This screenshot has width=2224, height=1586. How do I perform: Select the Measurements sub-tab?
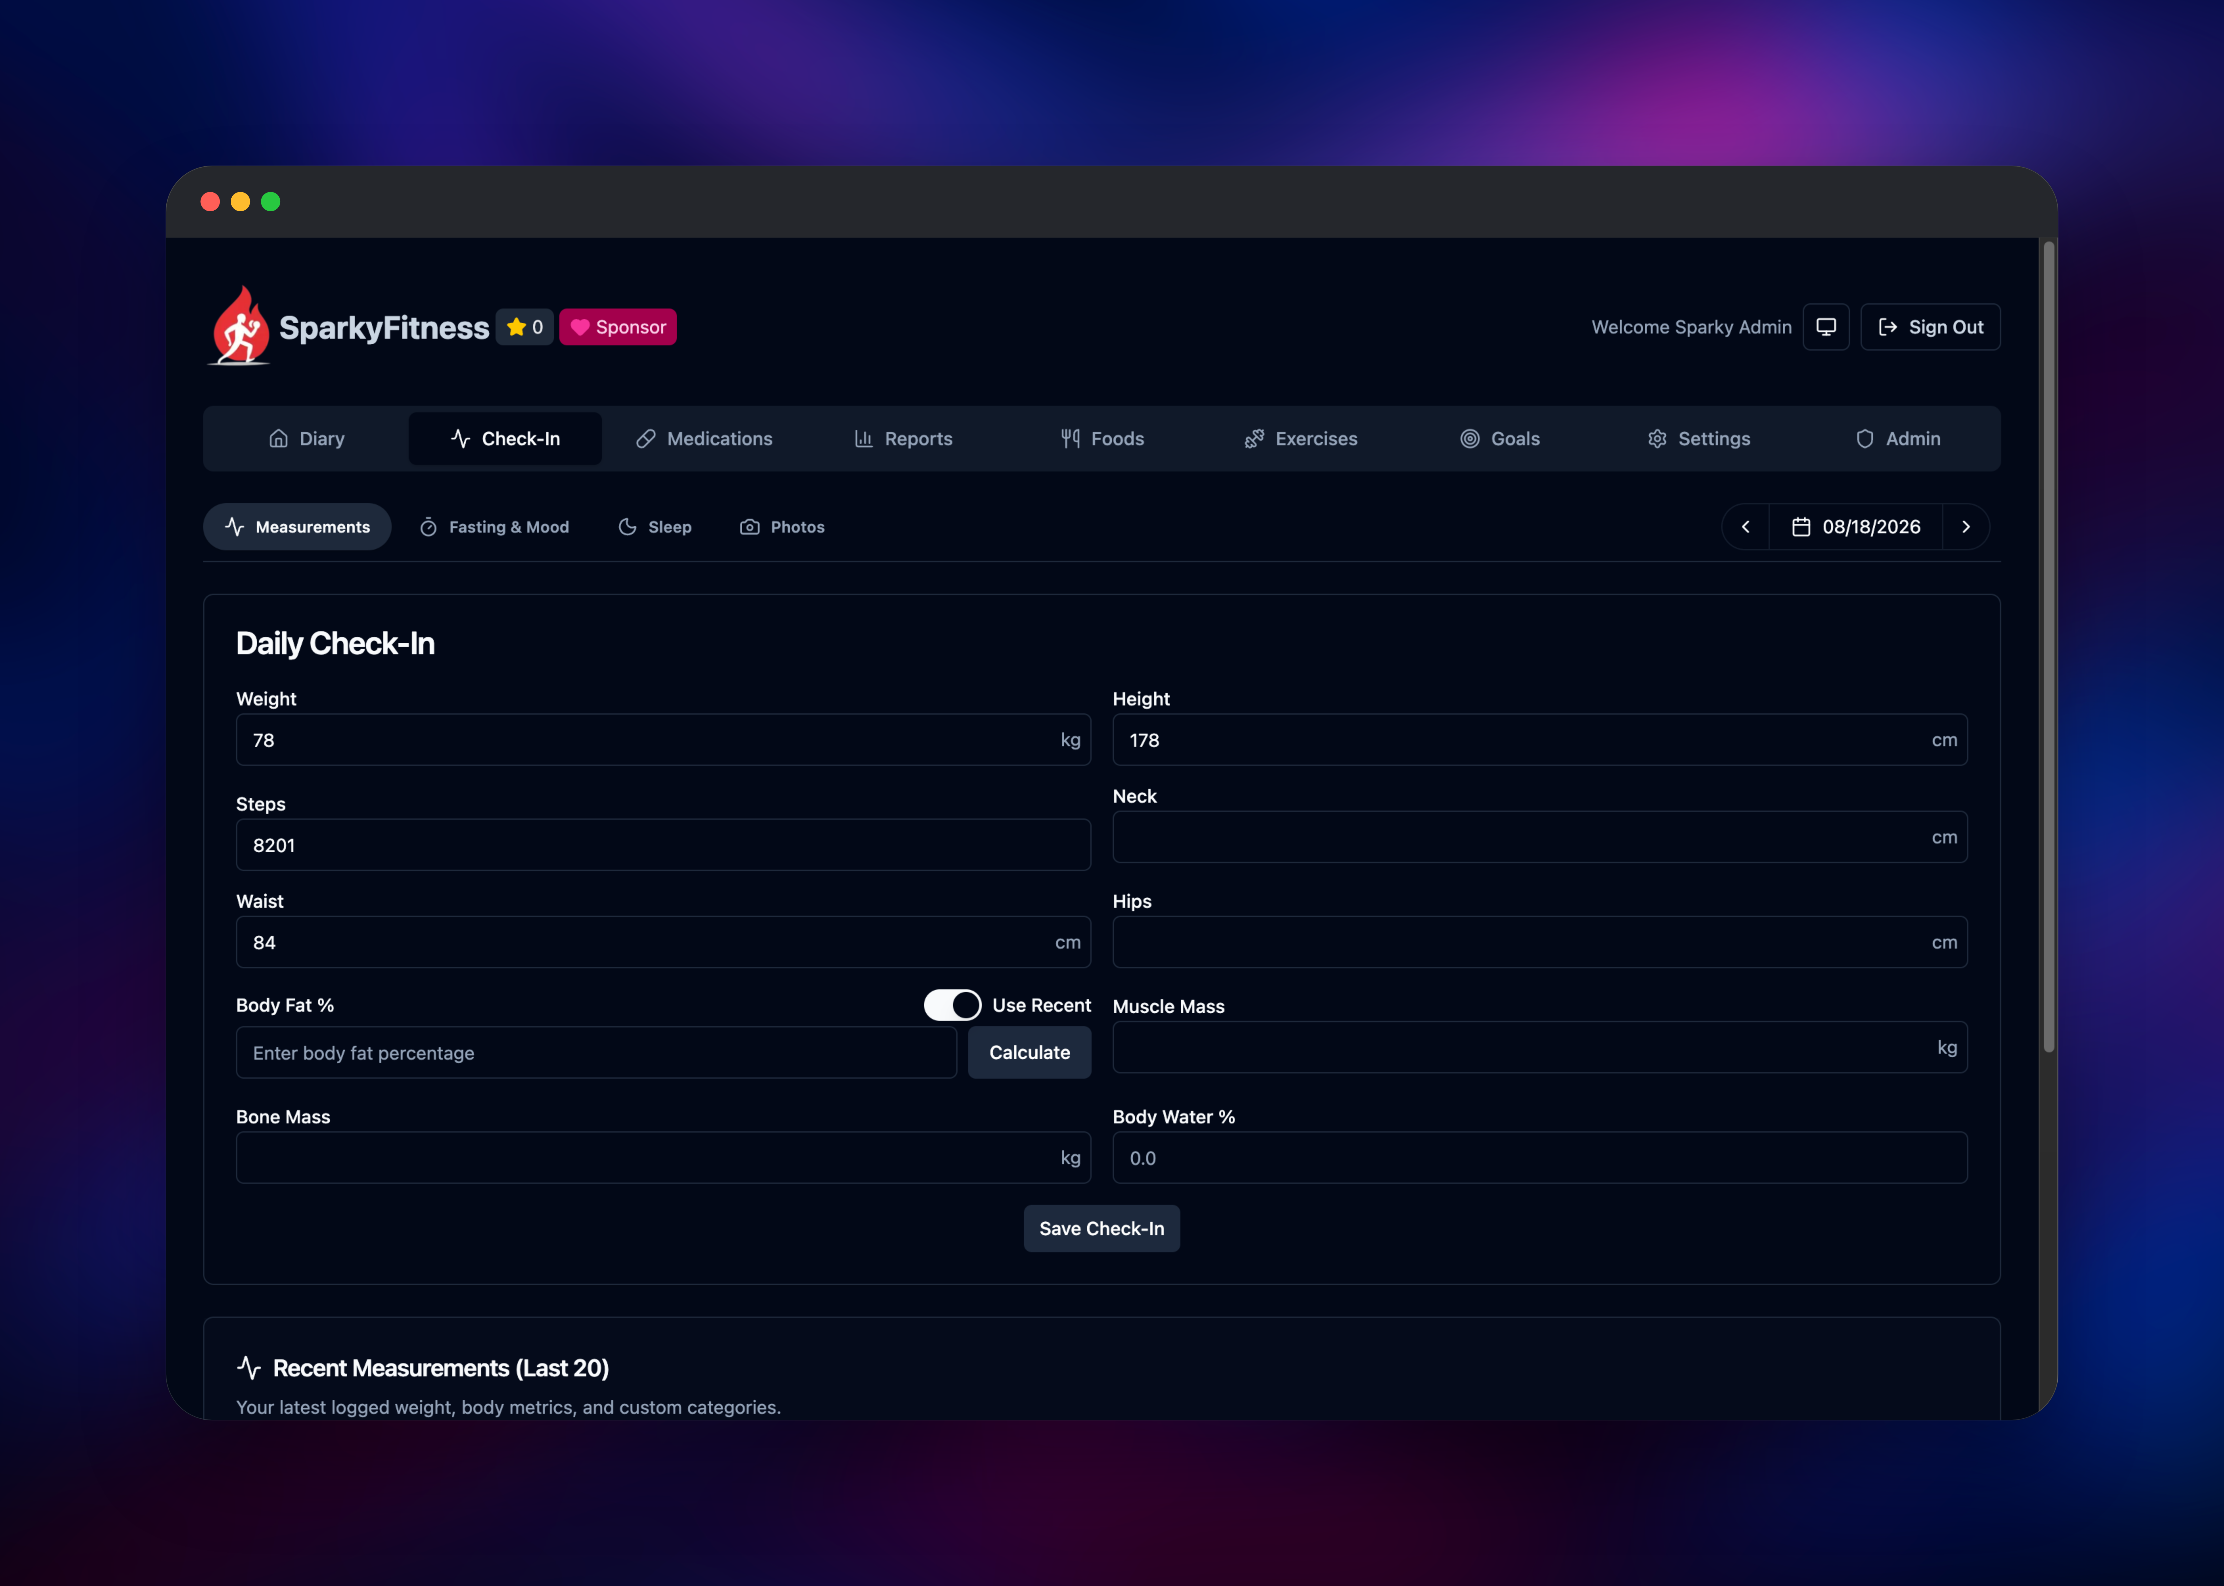click(x=297, y=527)
